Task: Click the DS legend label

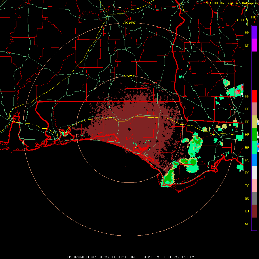Action: coord(247,173)
